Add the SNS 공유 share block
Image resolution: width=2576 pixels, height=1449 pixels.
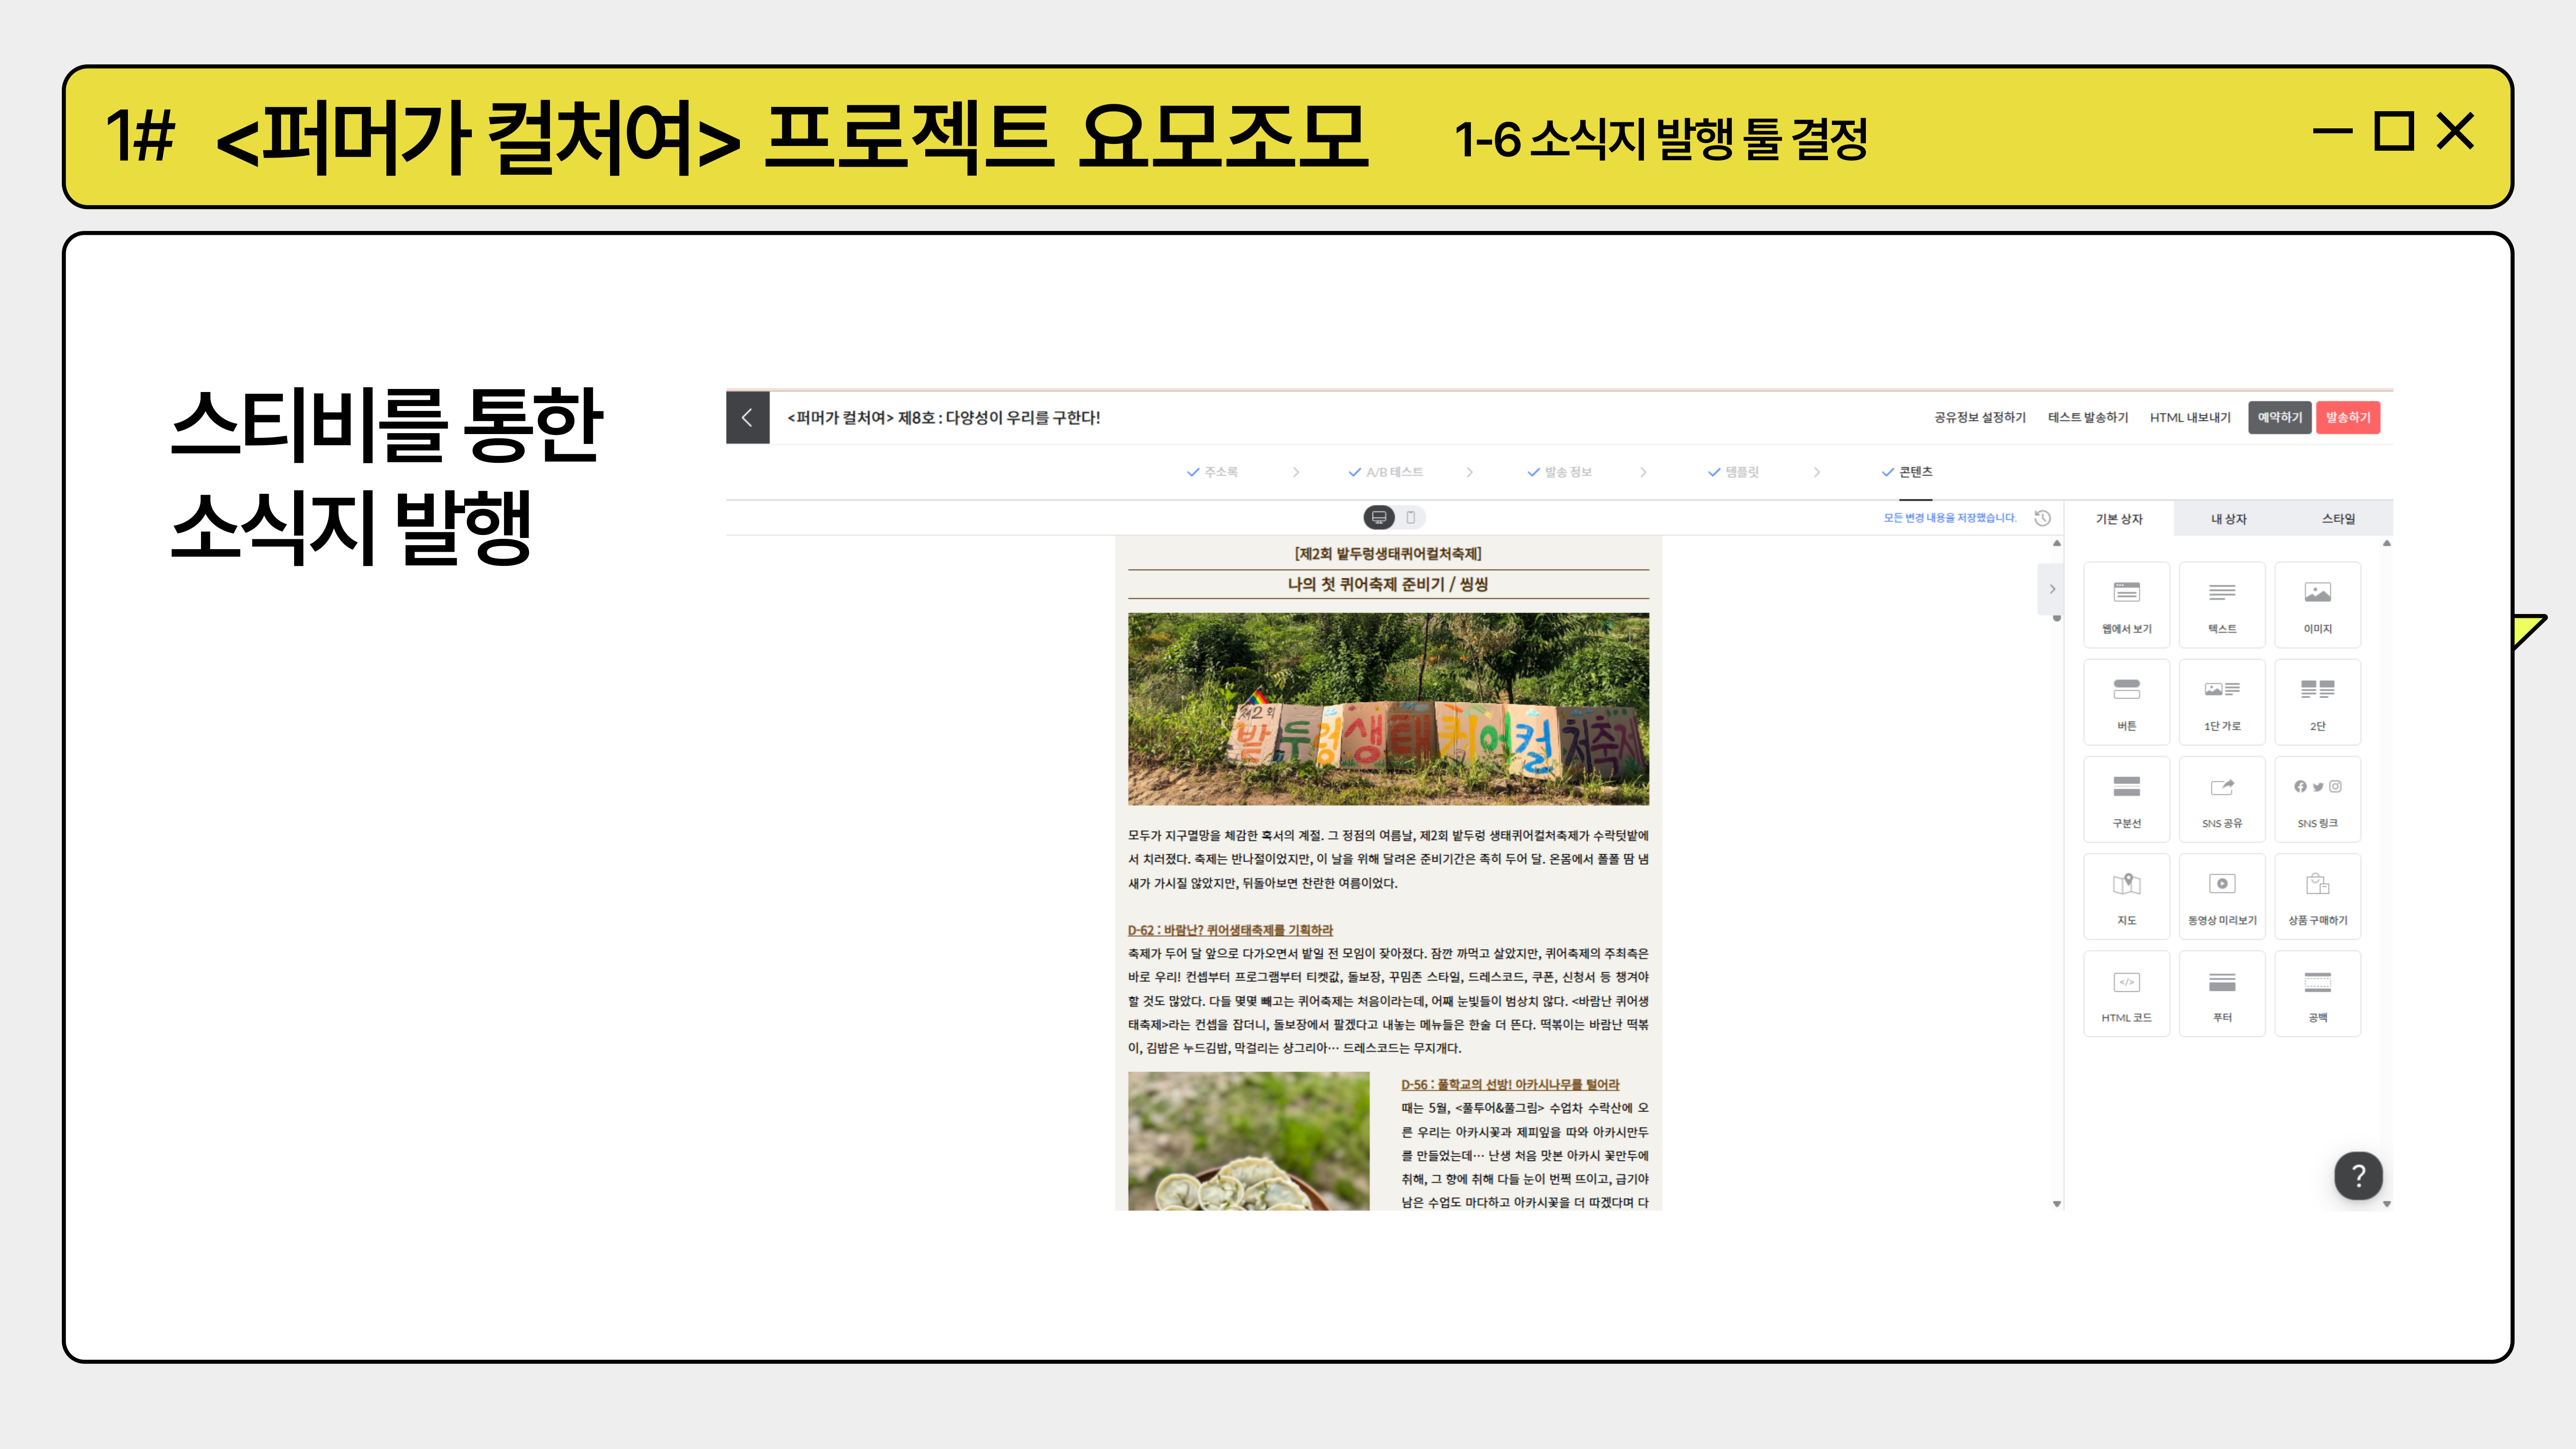[2221, 799]
